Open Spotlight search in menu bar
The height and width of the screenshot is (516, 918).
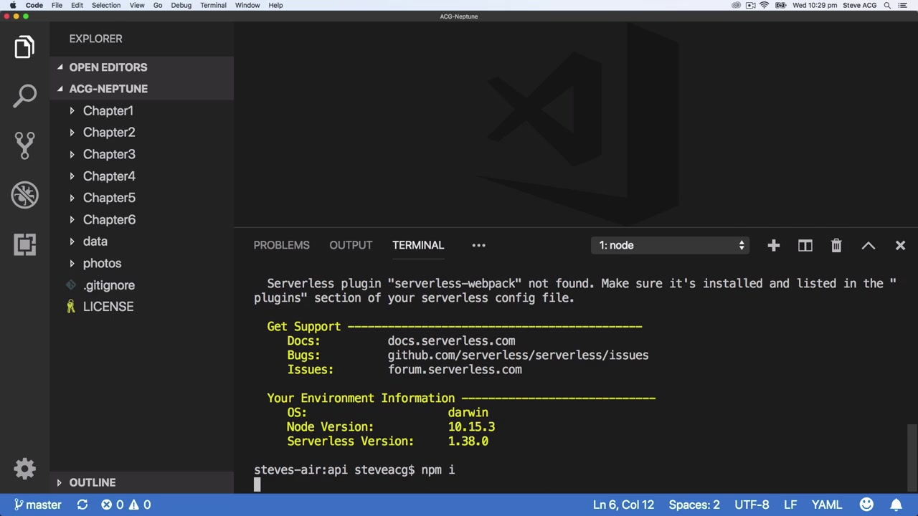tap(887, 5)
